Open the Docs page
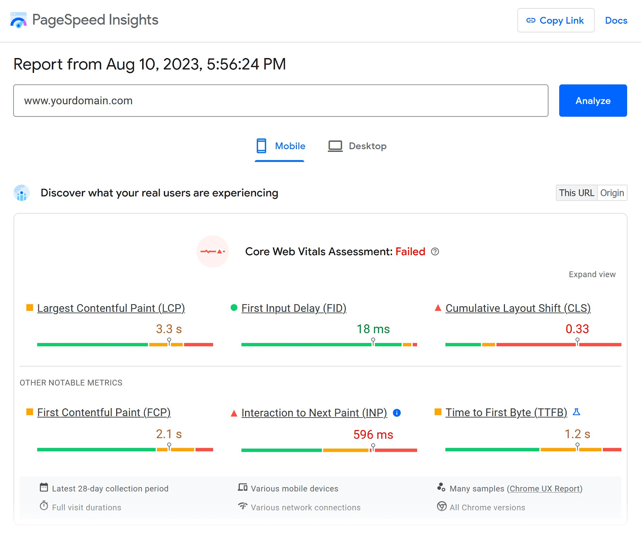The image size is (641, 535). [616, 20]
